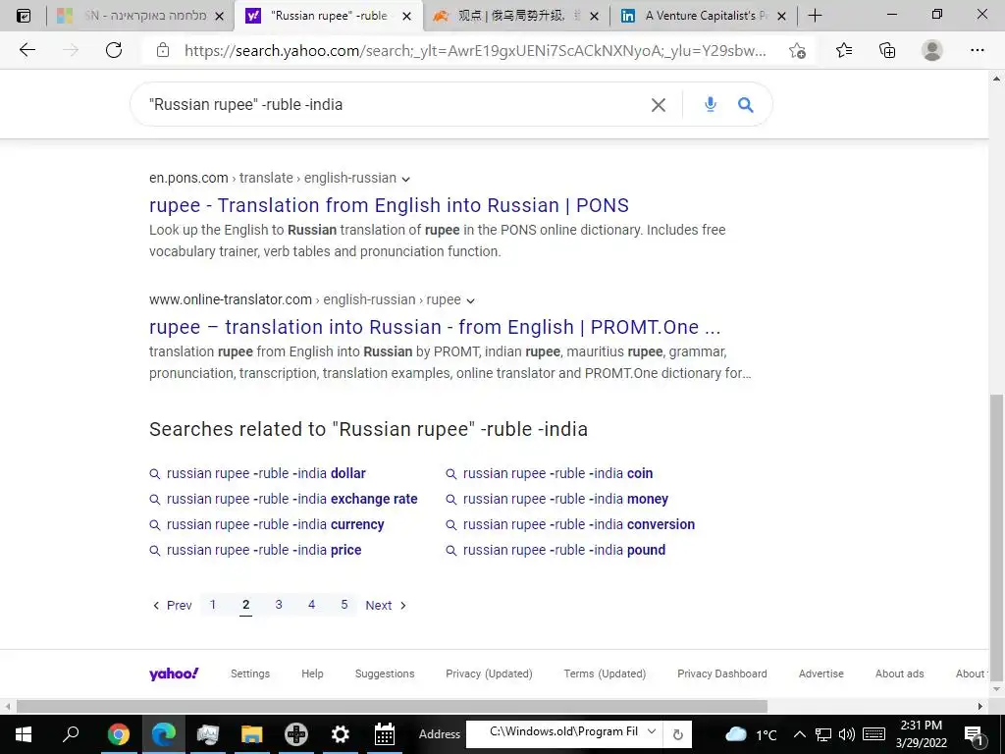Image resolution: width=1005 pixels, height=754 pixels.
Task: Close the LinkedIn tab
Action: pos(781,16)
